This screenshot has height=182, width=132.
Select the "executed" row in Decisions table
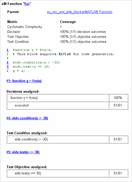tap(67, 105)
